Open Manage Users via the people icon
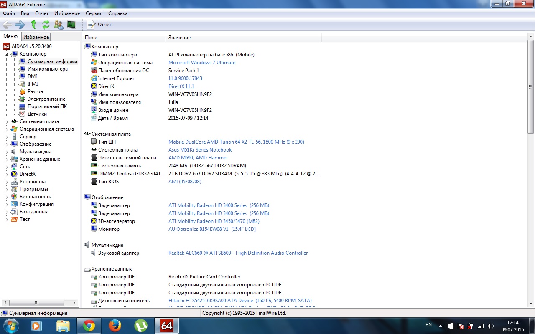The height and width of the screenshot is (334, 535). [x=59, y=25]
